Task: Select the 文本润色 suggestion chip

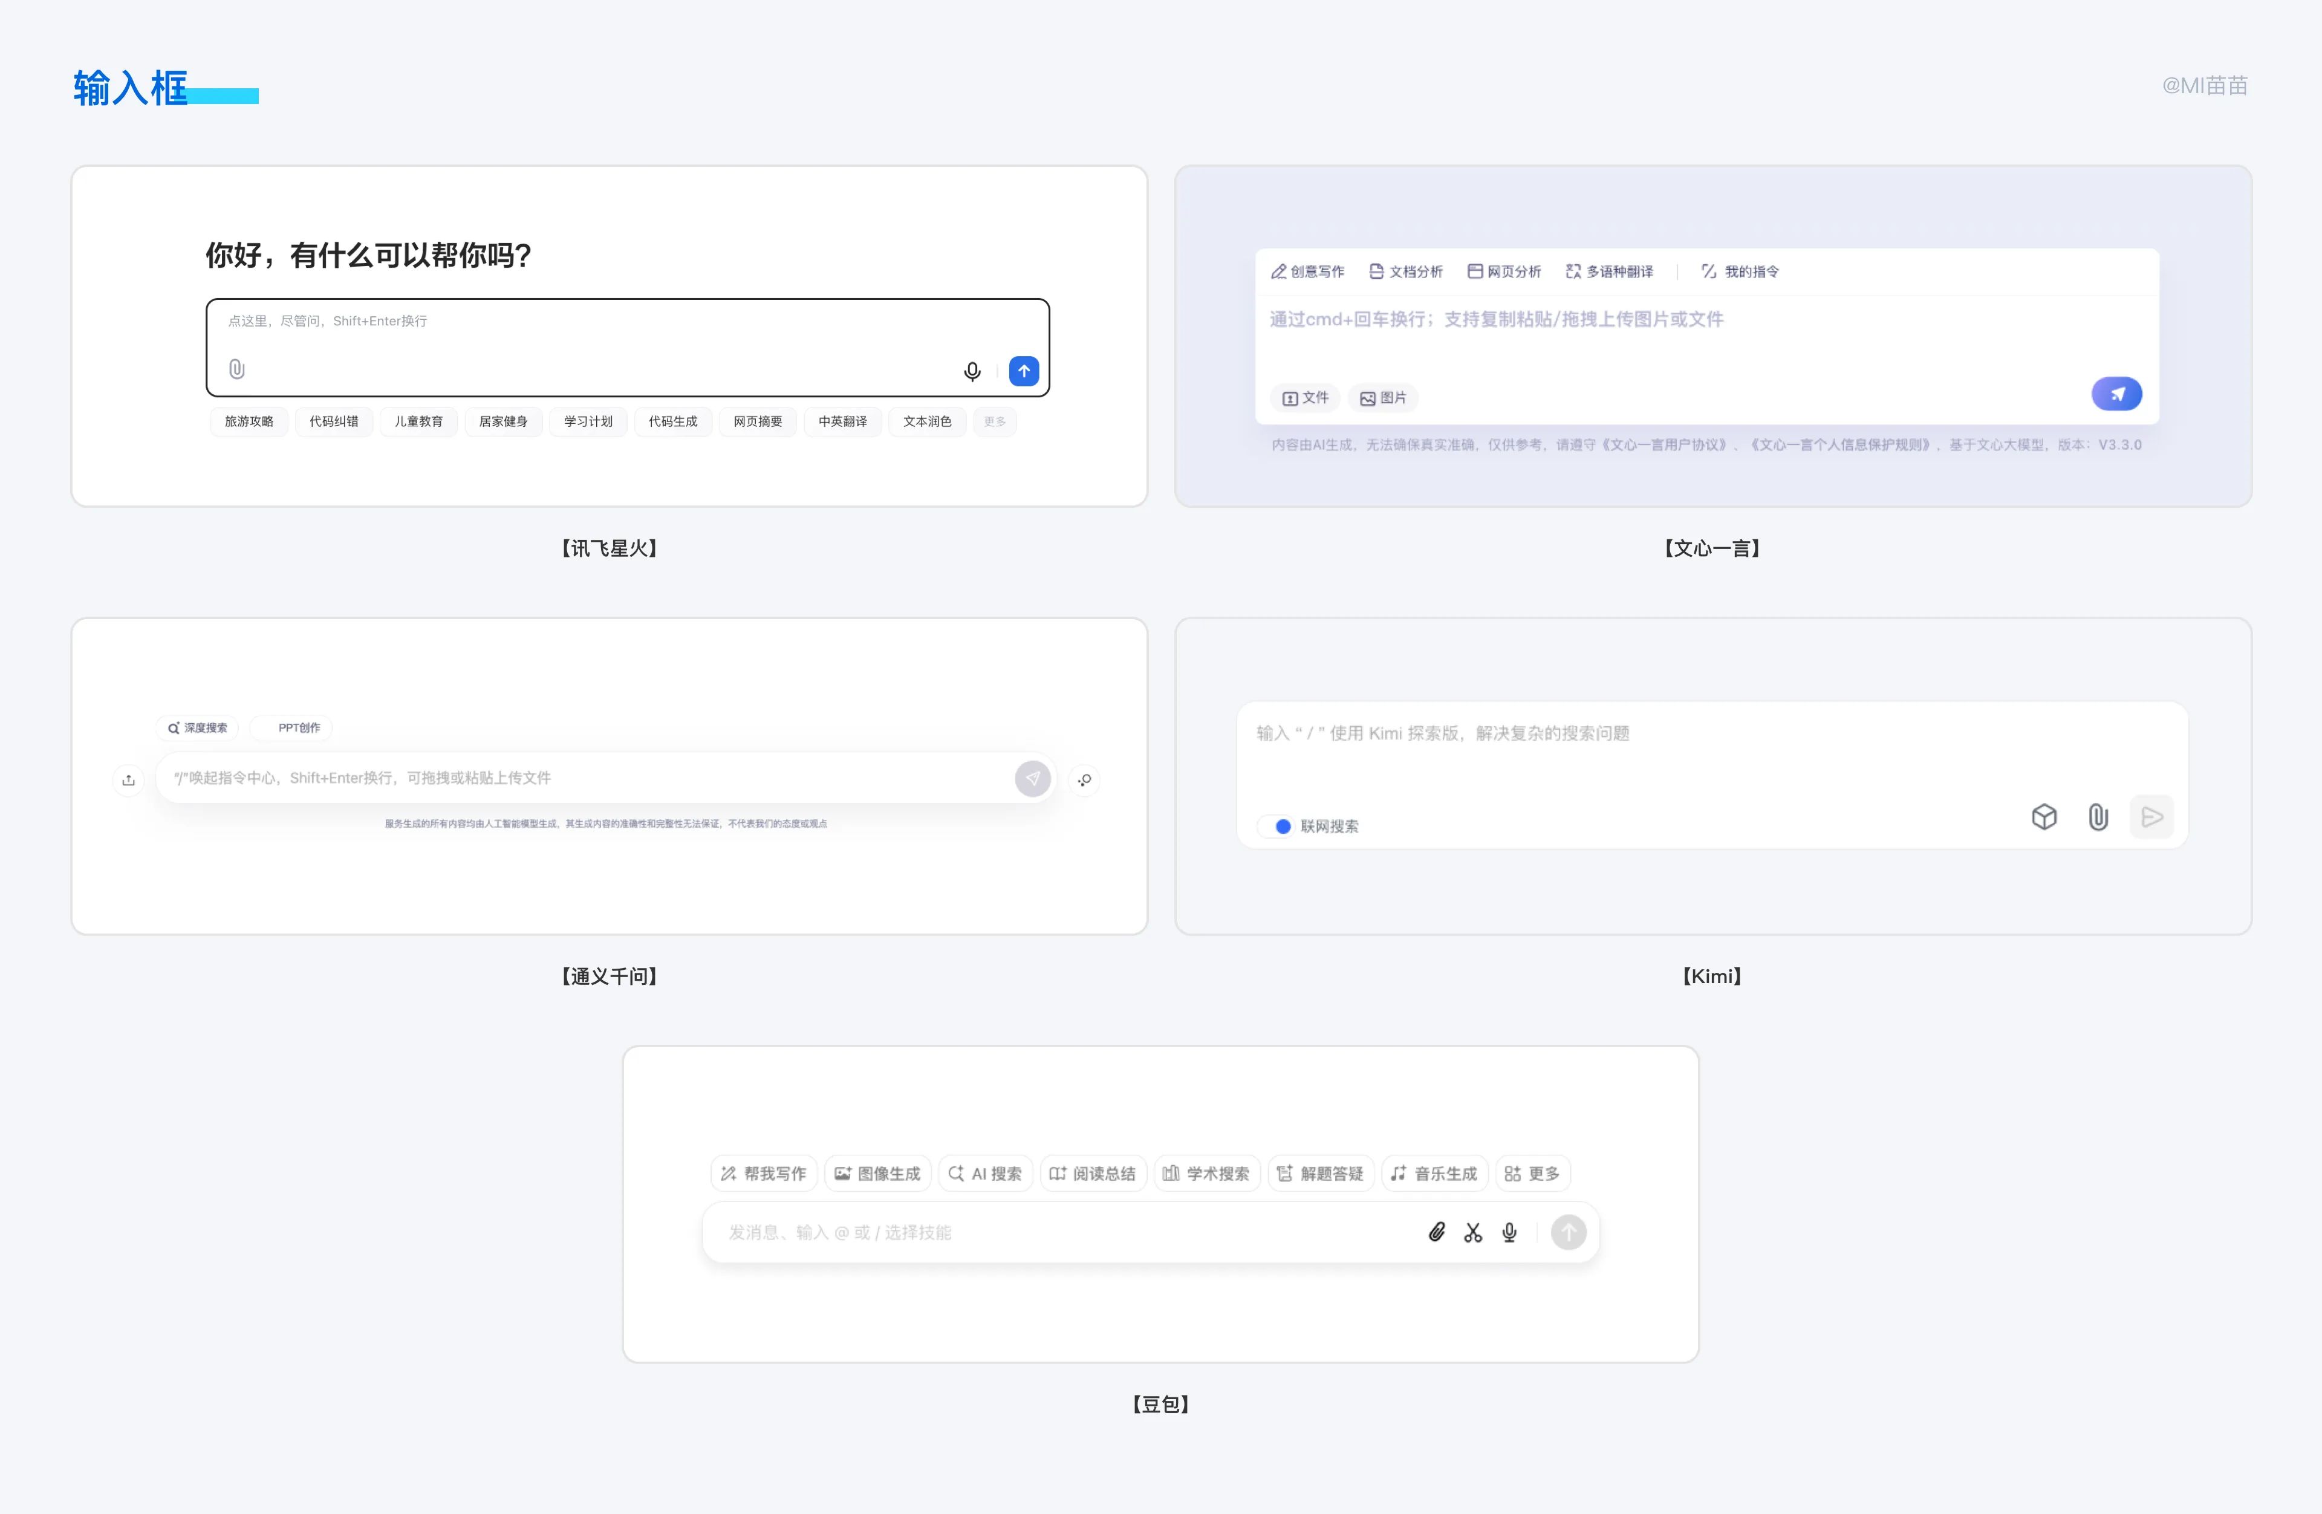Action: tap(927, 421)
